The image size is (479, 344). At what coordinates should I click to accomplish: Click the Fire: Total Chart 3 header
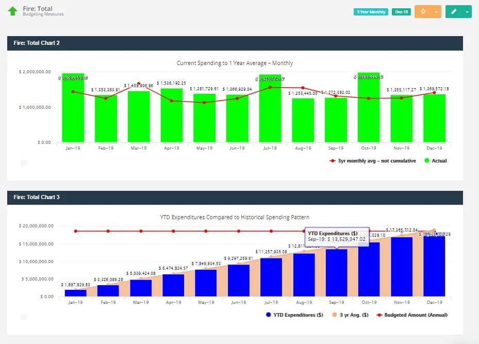click(235, 198)
